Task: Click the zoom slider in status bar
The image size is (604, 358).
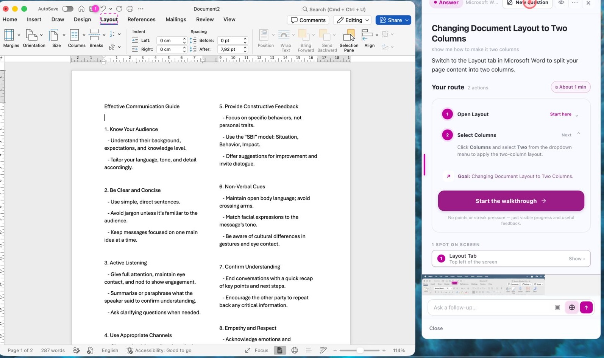Action: 359,350
